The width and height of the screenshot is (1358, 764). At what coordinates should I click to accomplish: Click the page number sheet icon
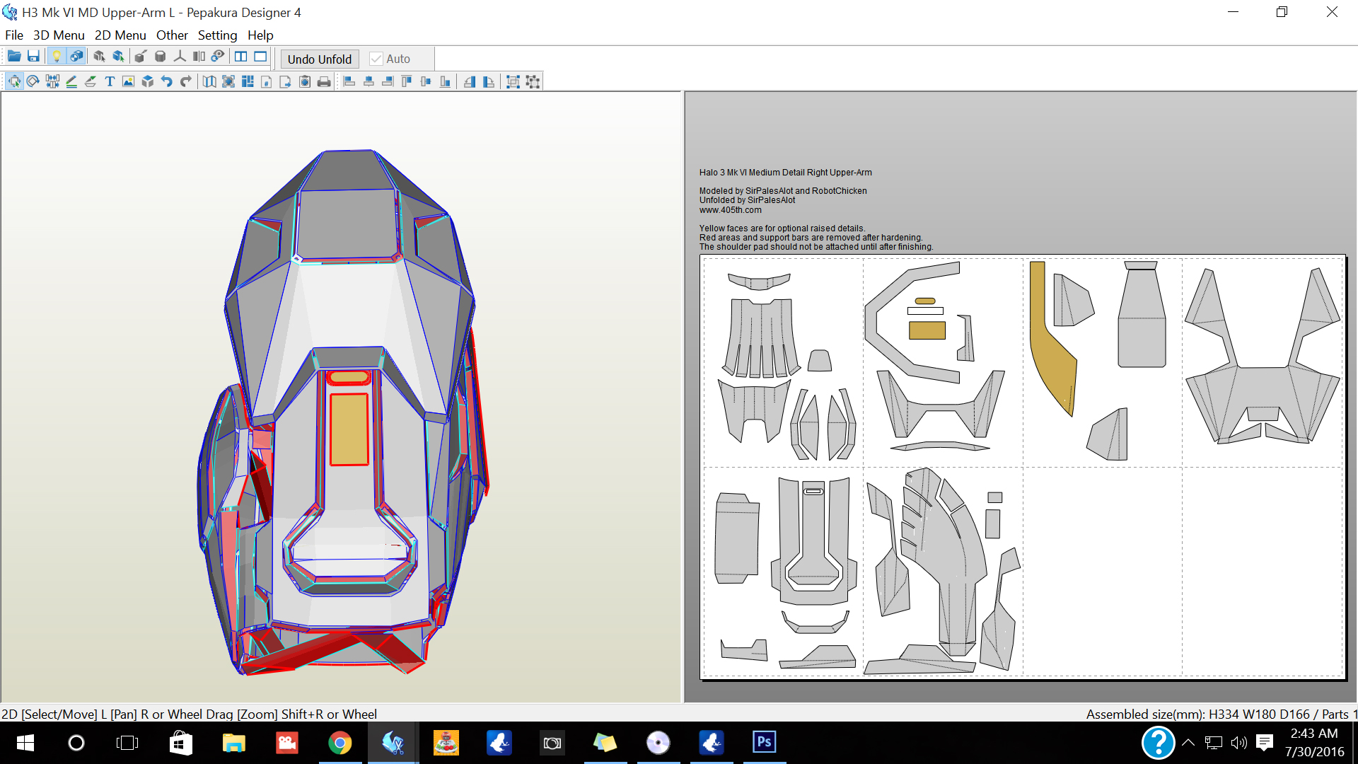pyautogui.click(x=267, y=81)
